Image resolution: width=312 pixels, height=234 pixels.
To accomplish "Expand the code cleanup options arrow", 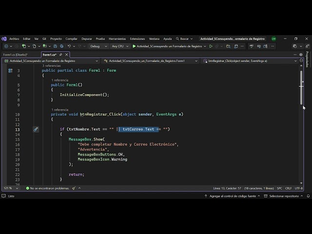I will (x=79, y=188).
